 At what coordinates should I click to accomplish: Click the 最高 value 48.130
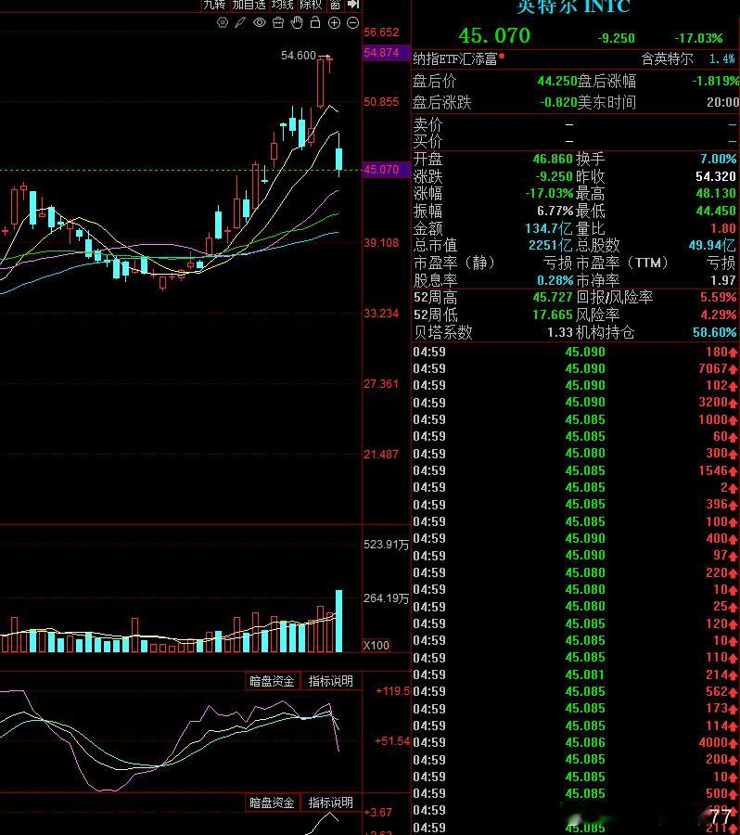[x=716, y=193]
